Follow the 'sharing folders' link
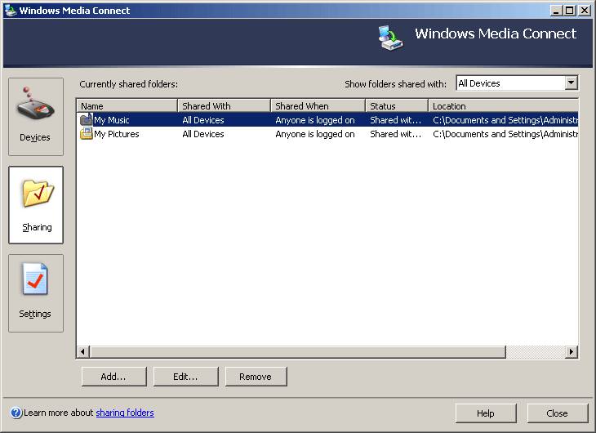Image resolution: width=596 pixels, height=433 pixels. tap(125, 413)
